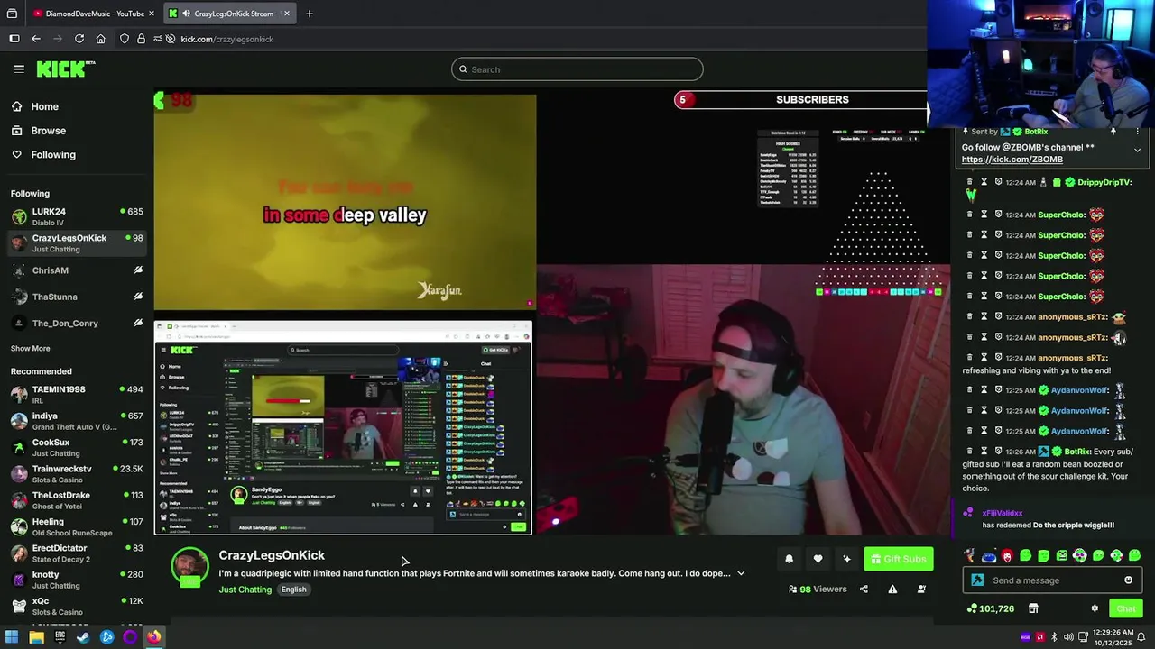The height and width of the screenshot is (649, 1155).
Task: Click the 98 Viewers count
Action: (x=818, y=590)
